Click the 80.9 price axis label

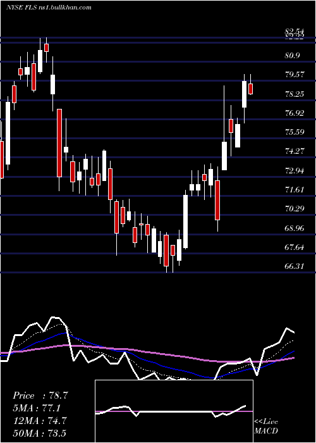point(292,56)
